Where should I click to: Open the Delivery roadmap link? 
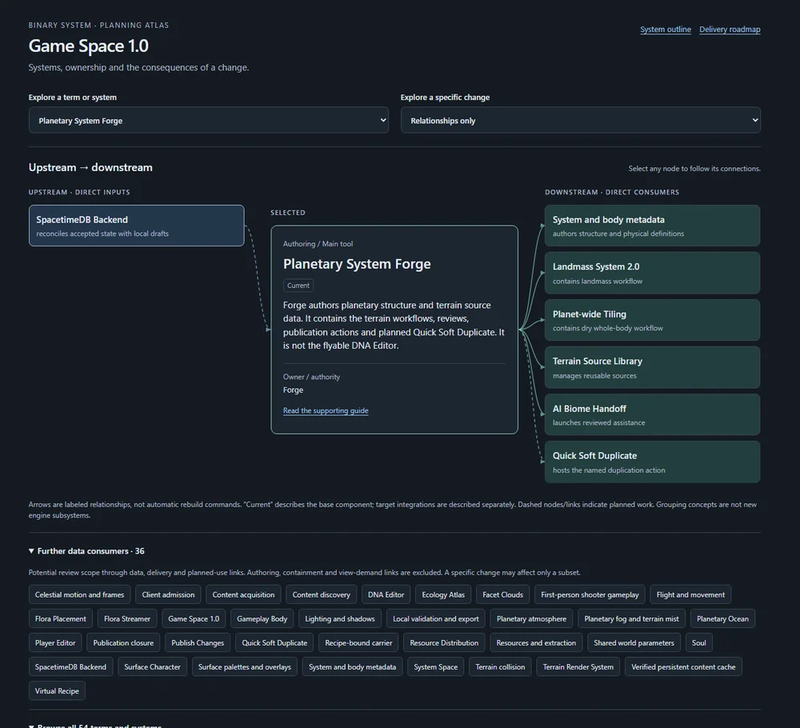pos(730,30)
